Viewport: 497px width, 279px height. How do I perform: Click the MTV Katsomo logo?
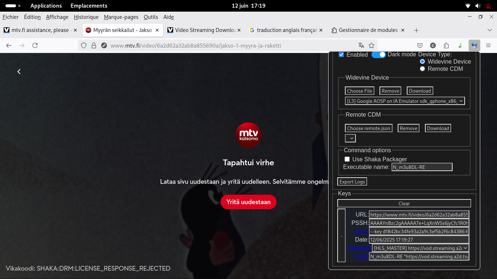coord(249,135)
